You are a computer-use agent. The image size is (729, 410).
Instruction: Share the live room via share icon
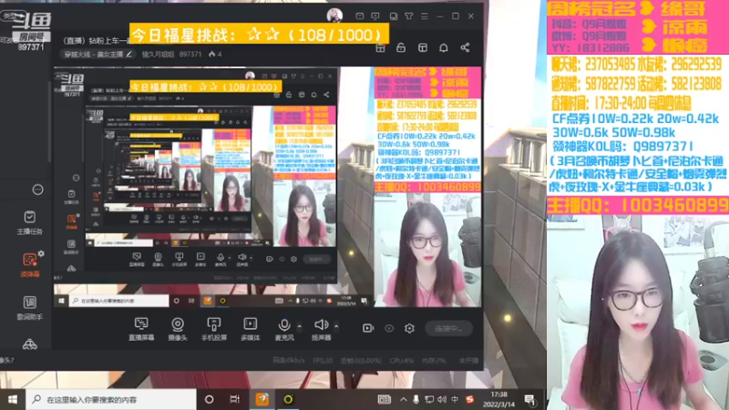pos(465,47)
